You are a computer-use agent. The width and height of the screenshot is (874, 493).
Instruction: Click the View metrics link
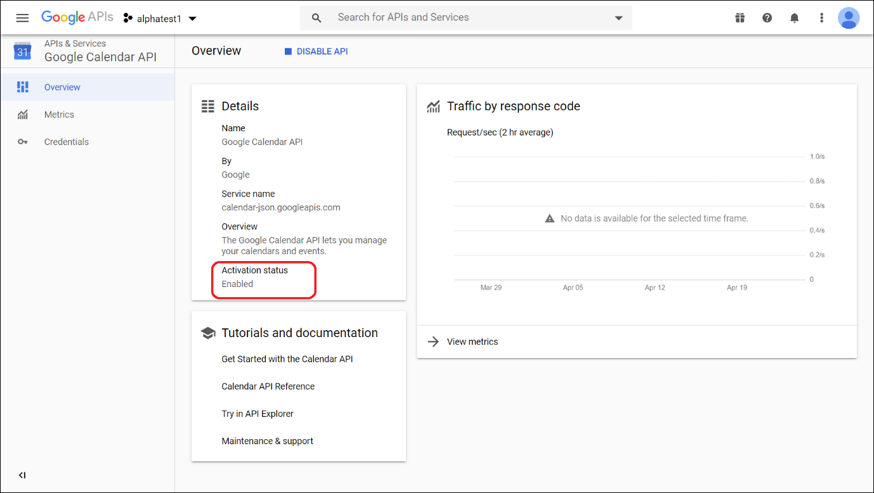pos(472,342)
